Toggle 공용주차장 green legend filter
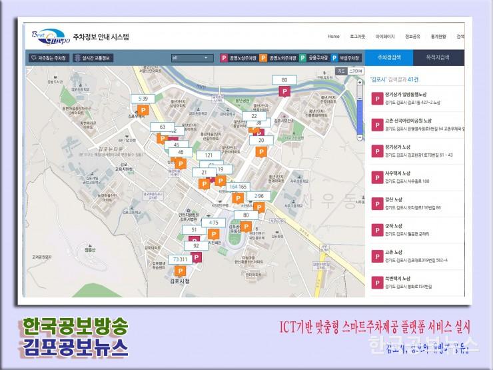The image size is (493, 370). coord(314,58)
